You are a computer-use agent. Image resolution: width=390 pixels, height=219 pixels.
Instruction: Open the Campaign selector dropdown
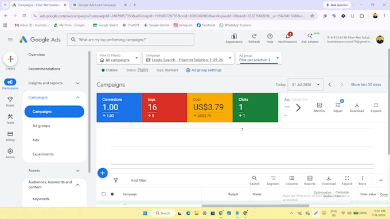189,58
